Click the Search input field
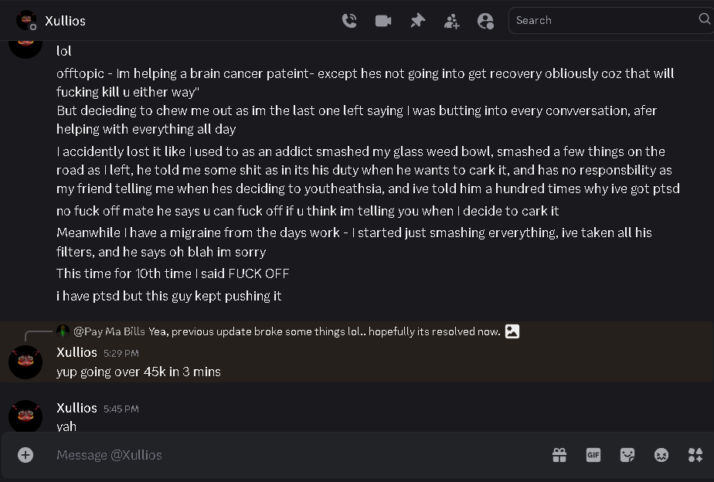Screen dimensions: 714x482 pos(606,21)
